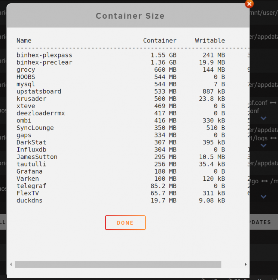Select the krusader row name

[31, 99]
